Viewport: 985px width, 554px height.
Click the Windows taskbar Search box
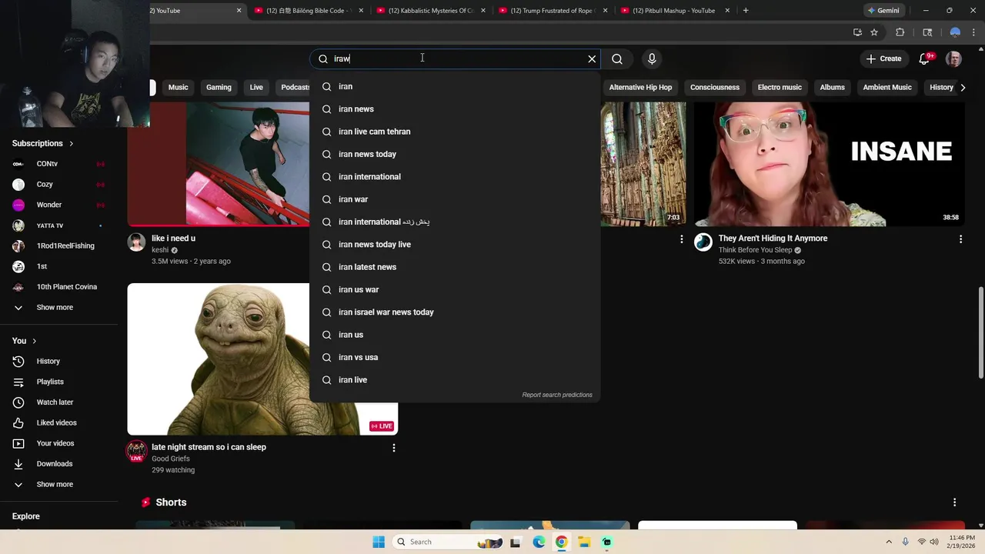(x=447, y=542)
